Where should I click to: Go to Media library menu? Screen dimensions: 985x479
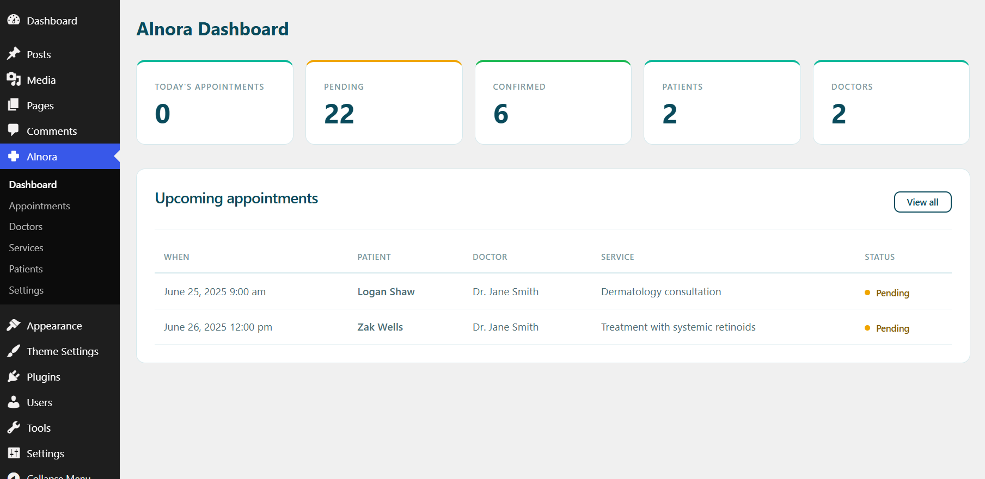[x=60, y=80]
